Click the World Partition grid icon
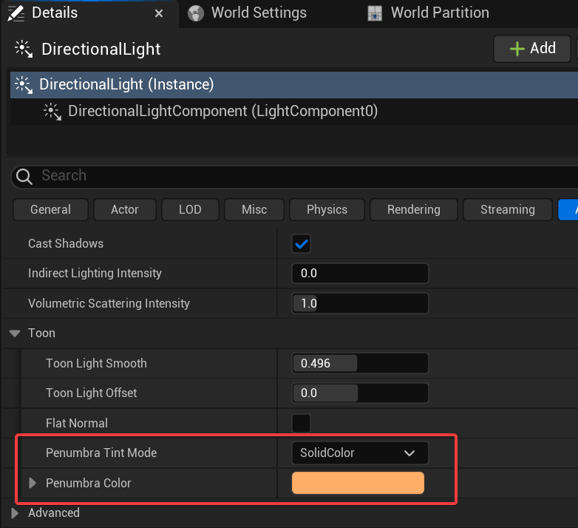This screenshot has width=578, height=528. pos(375,13)
